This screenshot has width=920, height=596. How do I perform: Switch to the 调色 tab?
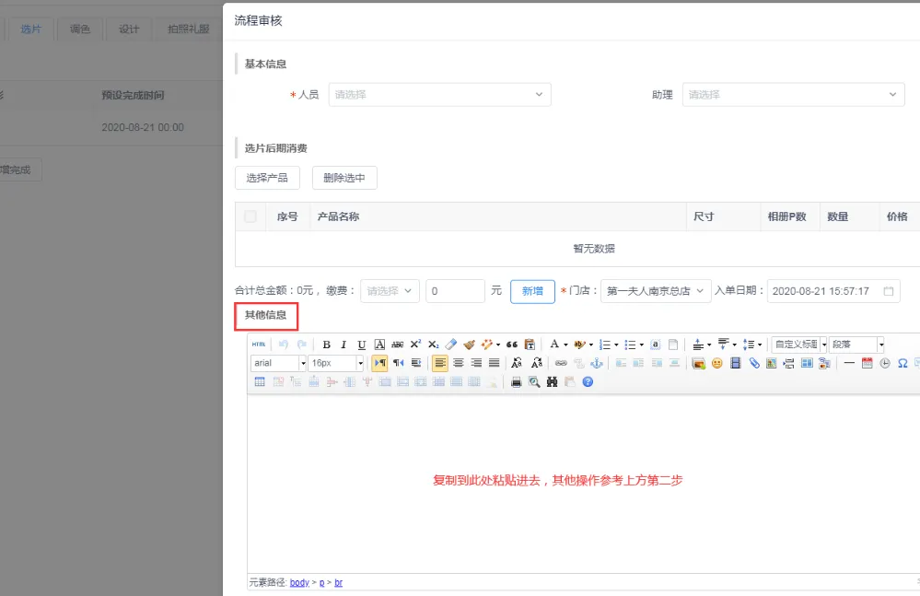(80, 29)
